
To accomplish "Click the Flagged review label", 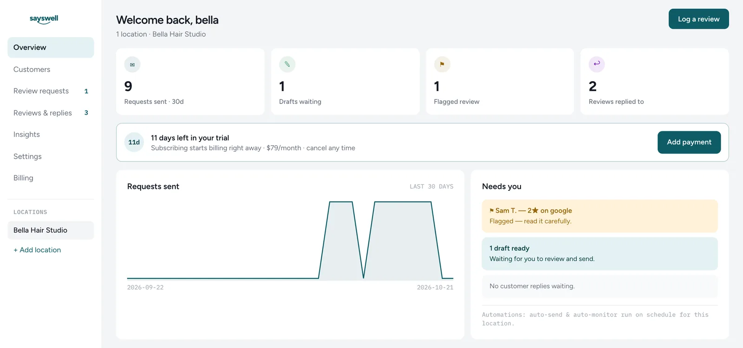I will coord(456,102).
